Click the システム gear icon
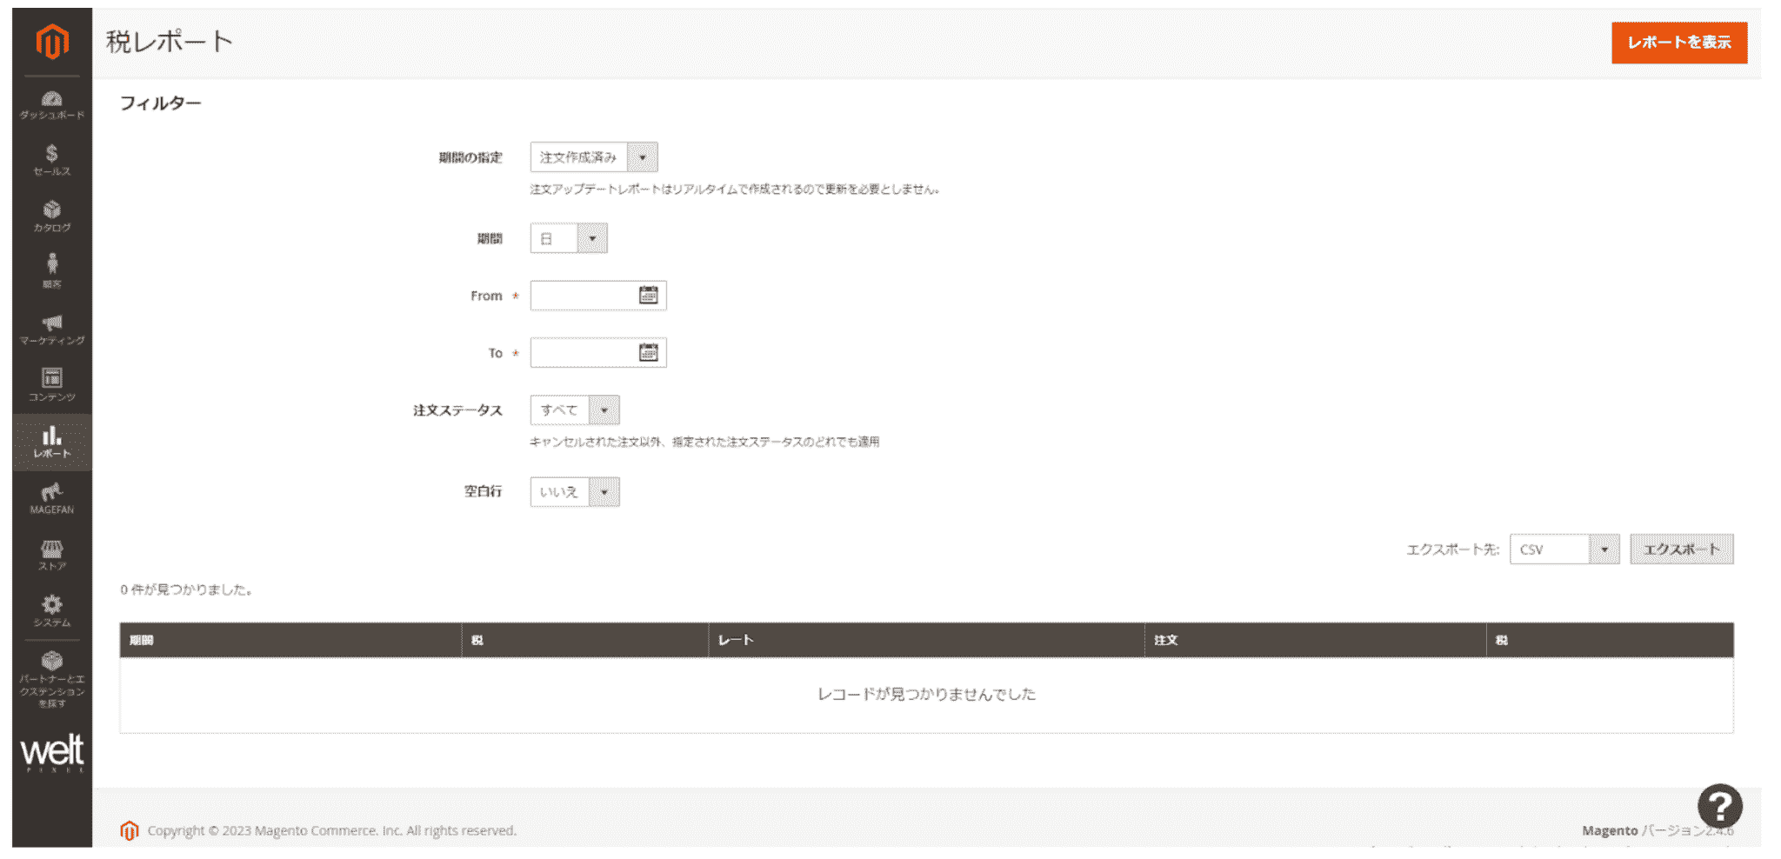Viewport: 1781px width, 859px height. [51, 609]
